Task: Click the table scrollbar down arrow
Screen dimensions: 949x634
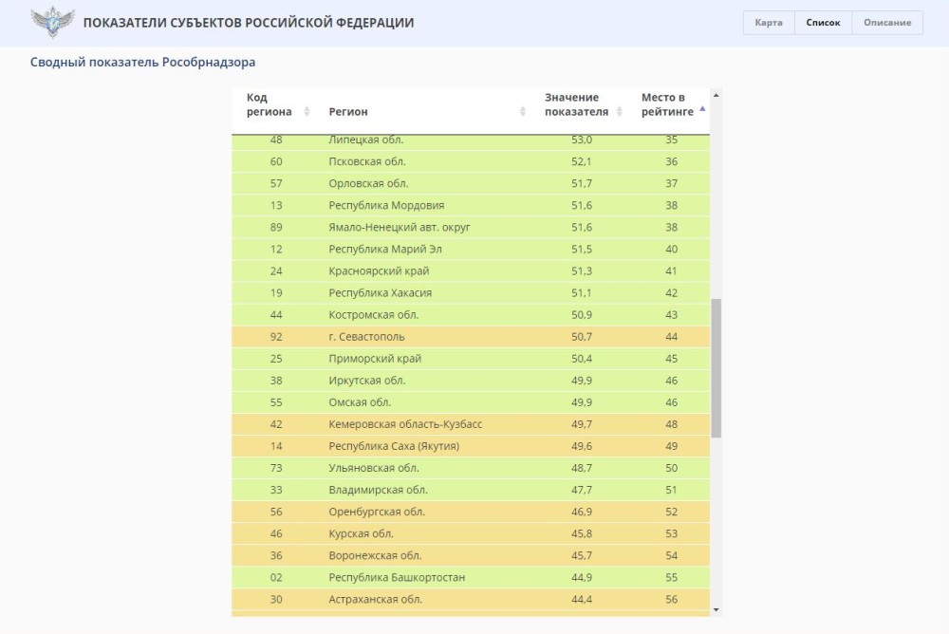Action: 716,609
